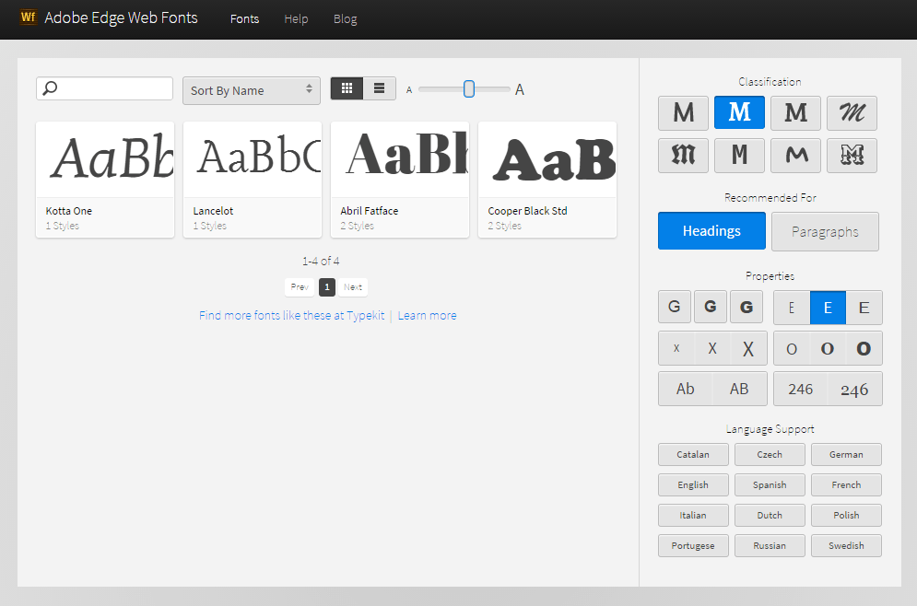Select the Script classification icon

pos(852,112)
